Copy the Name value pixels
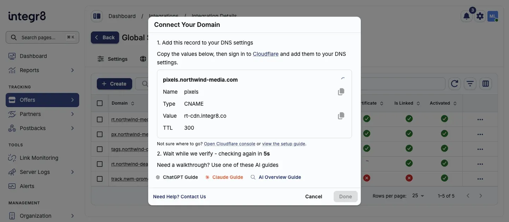The height and width of the screenshot is (222, 509). [x=341, y=92]
